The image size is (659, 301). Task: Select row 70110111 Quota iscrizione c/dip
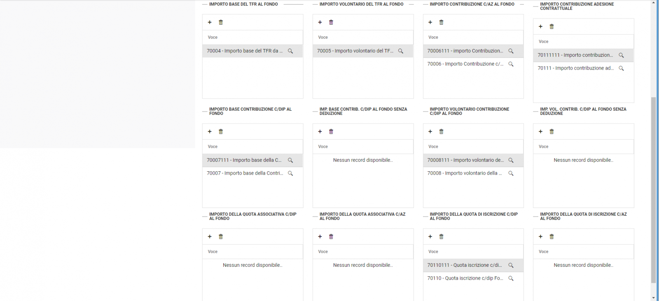coord(464,265)
